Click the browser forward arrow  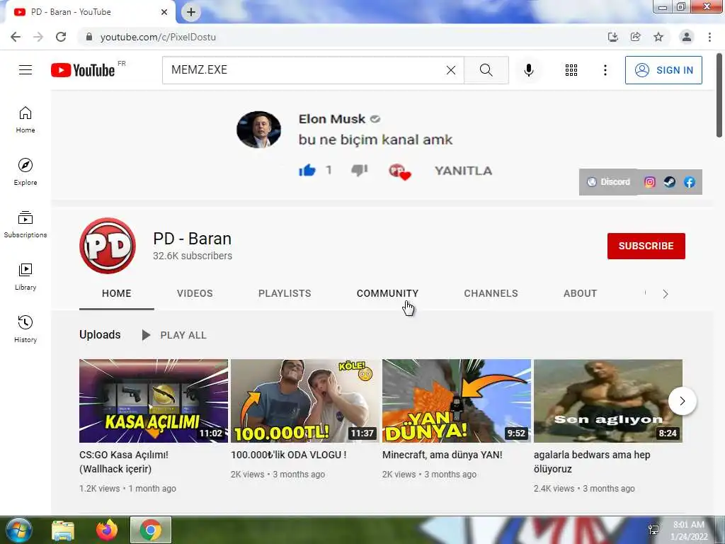[38, 37]
